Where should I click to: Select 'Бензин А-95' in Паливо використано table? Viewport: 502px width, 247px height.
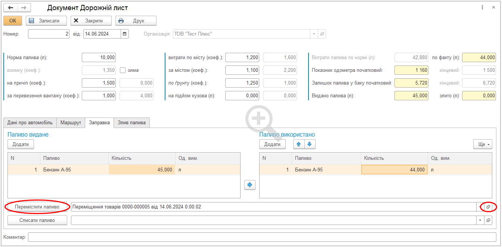[x=326, y=170]
